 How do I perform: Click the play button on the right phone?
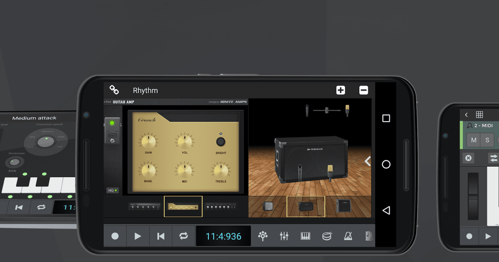(488, 236)
